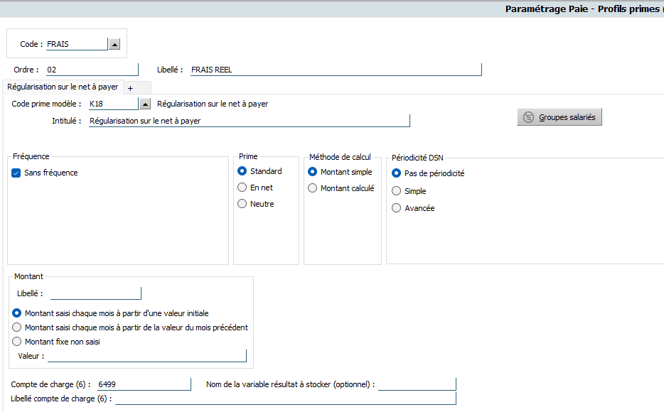Screen dimensions: 664x412
Task: Click the Ordre input field
Action: [92, 70]
